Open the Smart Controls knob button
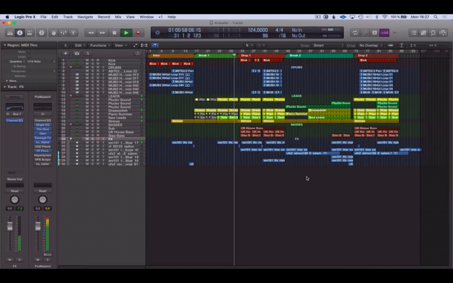453x283 pixels. [54, 33]
